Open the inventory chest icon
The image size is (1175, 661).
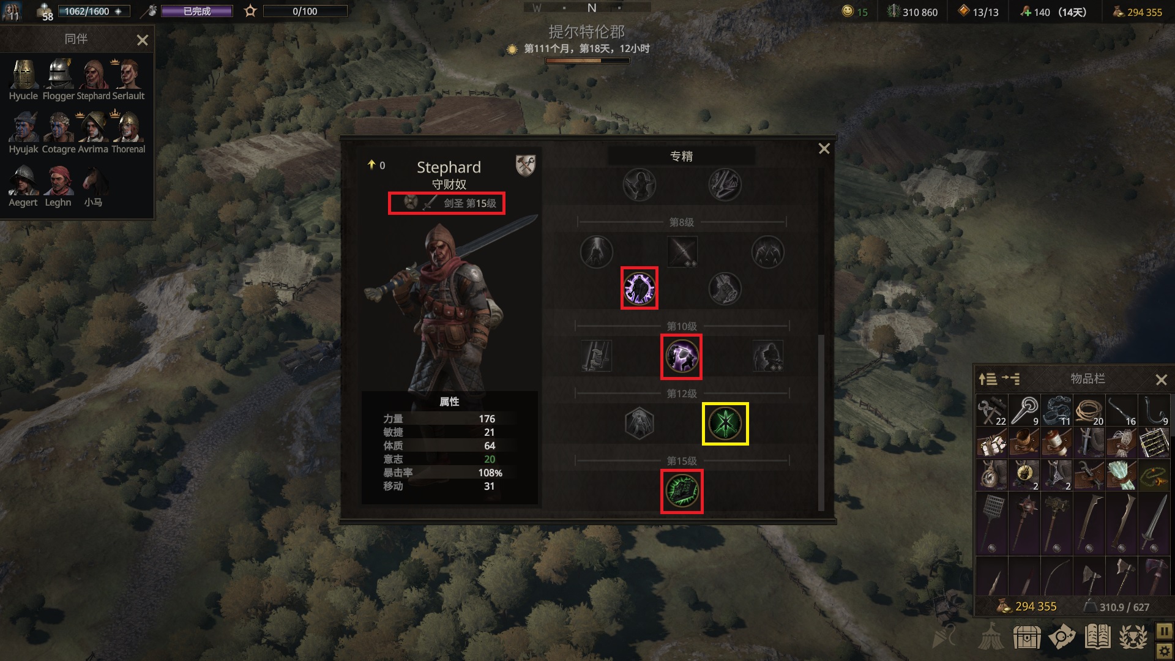click(1026, 637)
